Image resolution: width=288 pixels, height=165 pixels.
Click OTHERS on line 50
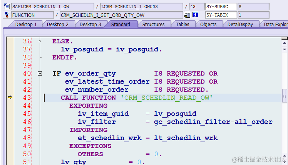pyautogui.click(x=90, y=154)
